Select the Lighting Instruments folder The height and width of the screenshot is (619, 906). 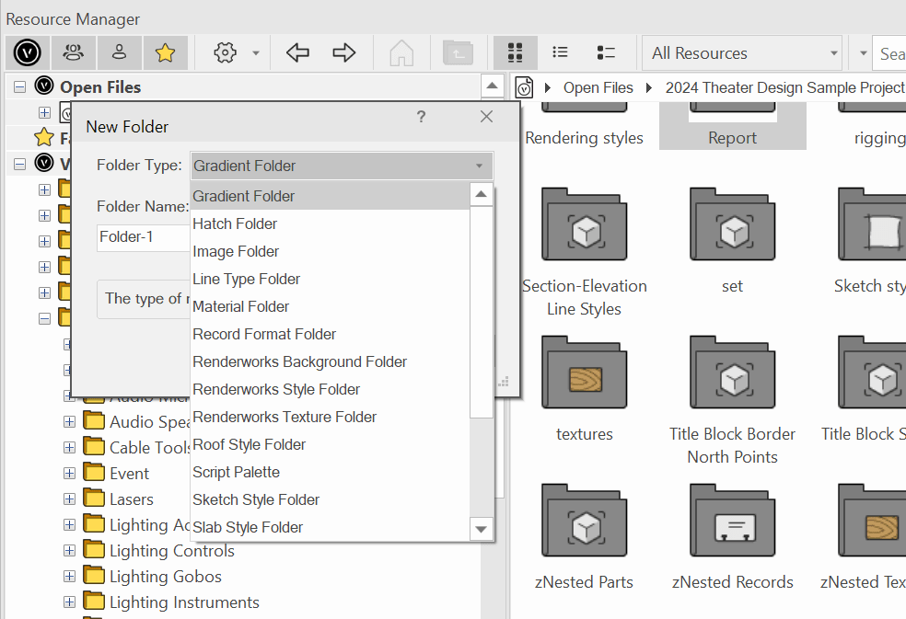point(184,602)
